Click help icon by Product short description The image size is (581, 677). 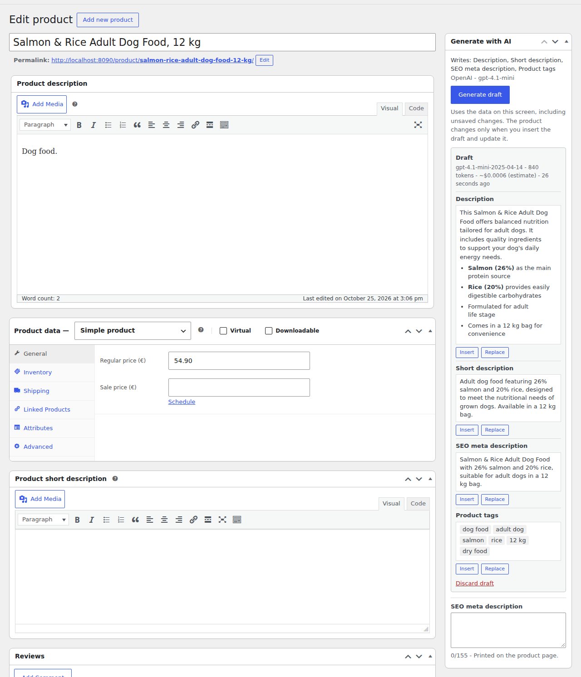[x=115, y=479]
